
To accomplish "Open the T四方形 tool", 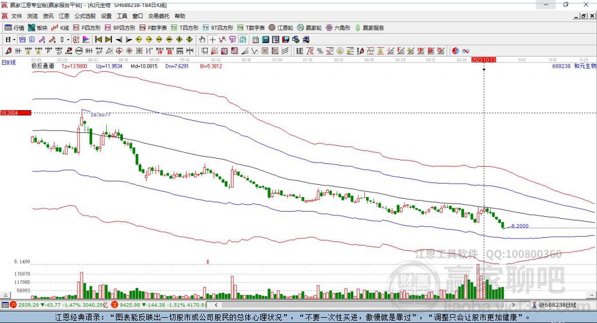I will click(x=185, y=28).
